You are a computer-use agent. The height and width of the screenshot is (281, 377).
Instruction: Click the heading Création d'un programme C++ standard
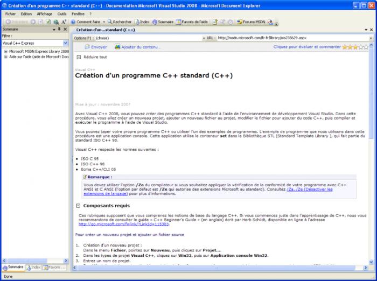[x=154, y=75]
